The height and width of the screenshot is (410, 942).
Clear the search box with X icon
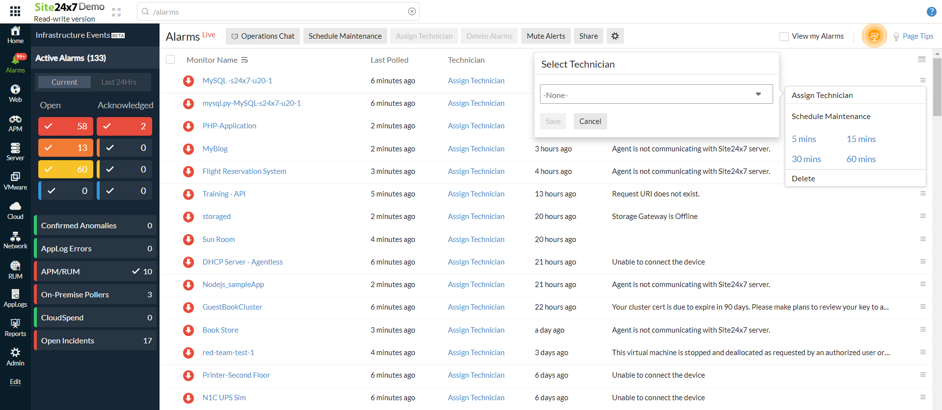click(x=412, y=12)
